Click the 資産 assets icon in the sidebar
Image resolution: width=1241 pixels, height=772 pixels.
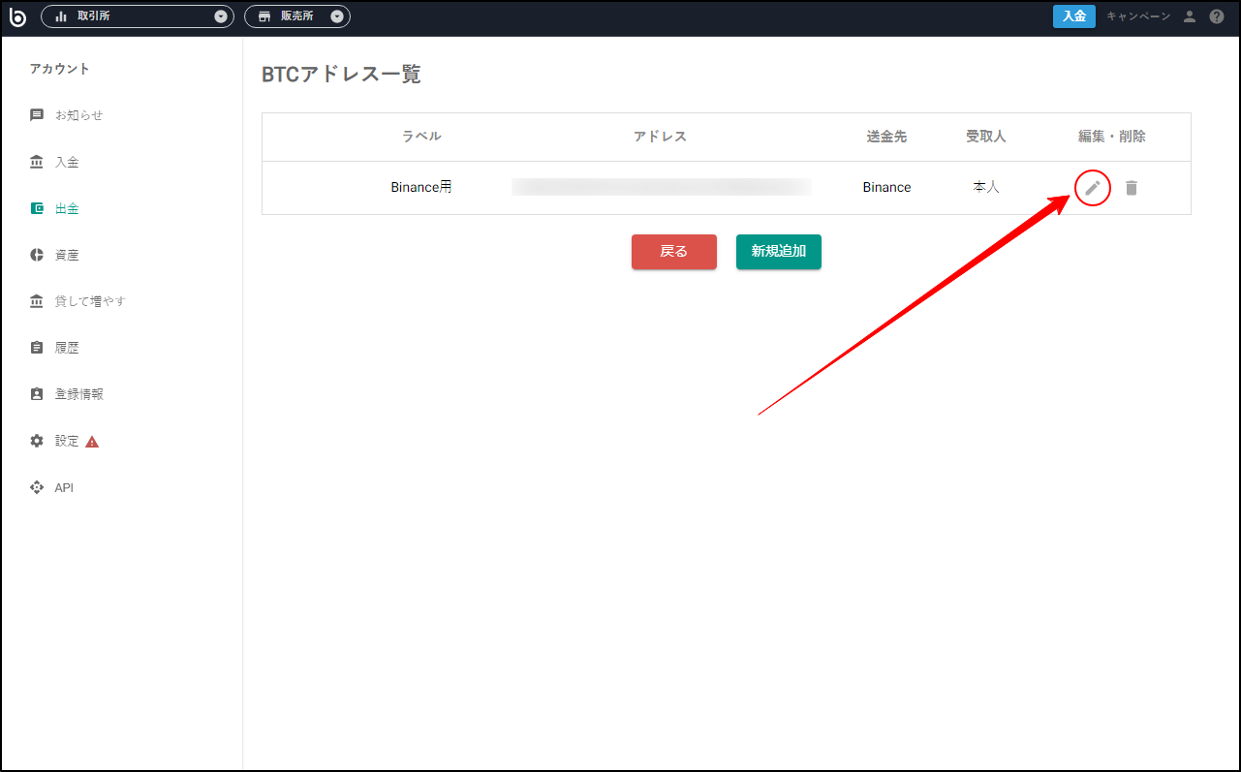[x=37, y=254]
